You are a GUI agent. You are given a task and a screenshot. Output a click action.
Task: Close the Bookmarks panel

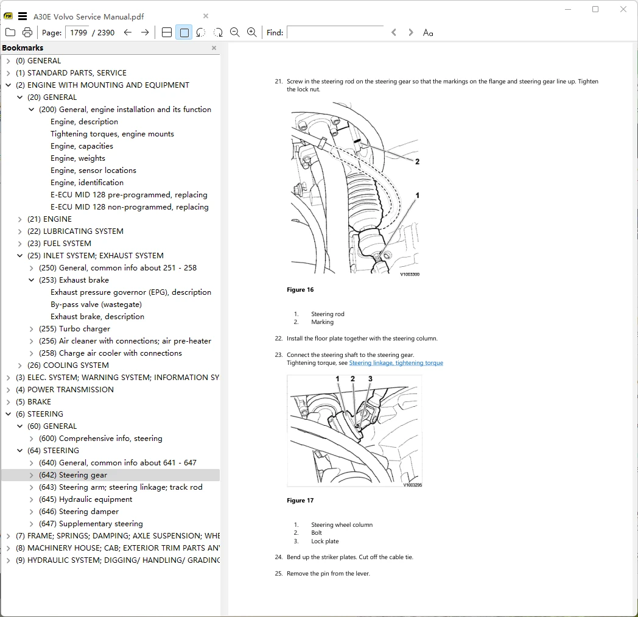pyautogui.click(x=214, y=48)
